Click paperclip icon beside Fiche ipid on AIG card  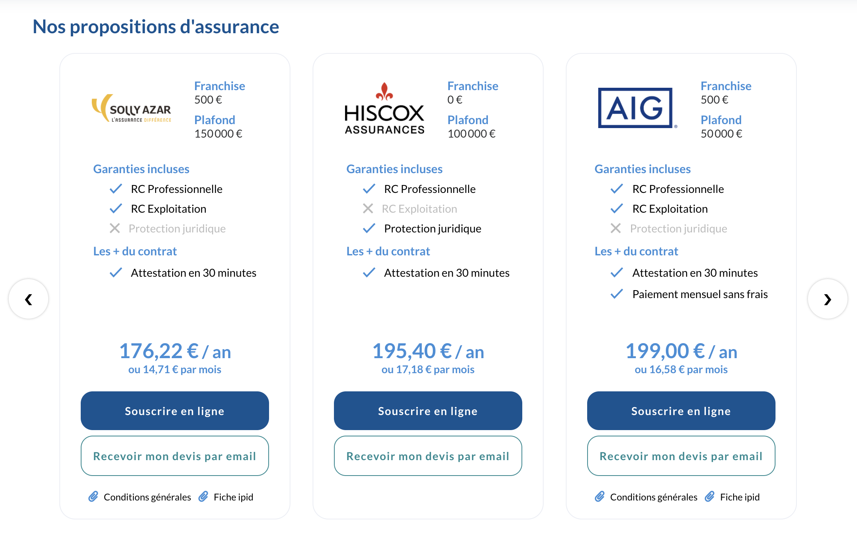pyautogui.click(x=711, y=497)
